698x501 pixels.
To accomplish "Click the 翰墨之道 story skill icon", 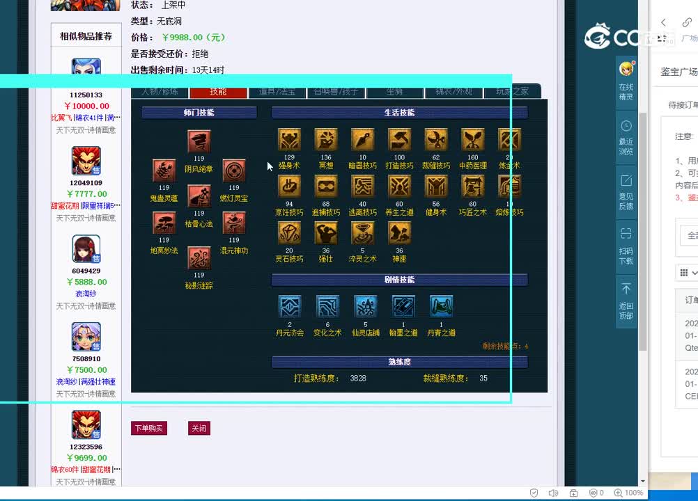I will (x=403, y=307).
